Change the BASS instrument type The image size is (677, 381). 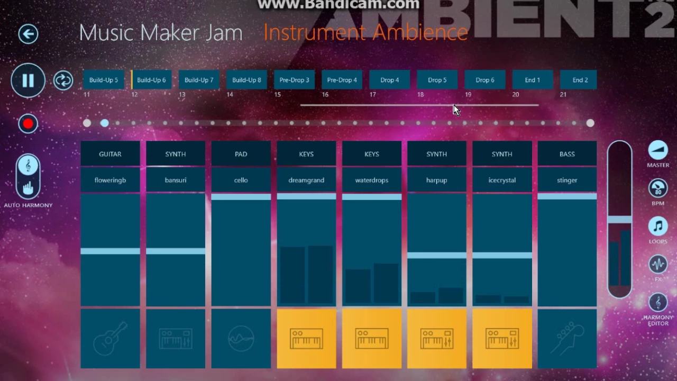[567, 154]
